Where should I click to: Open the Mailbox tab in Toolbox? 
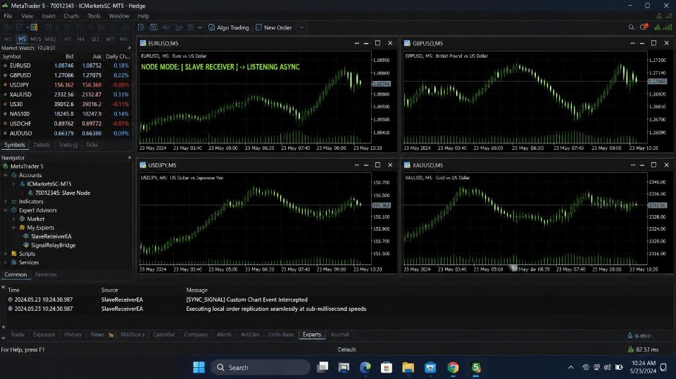tap(132, 335)
